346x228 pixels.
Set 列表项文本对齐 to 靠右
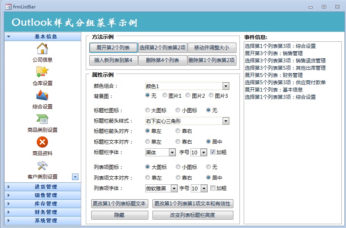pos(178,177)
